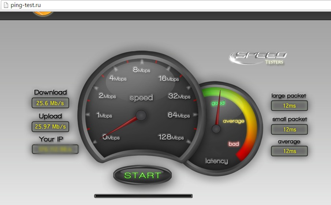The width and height of the screenshot is (331, 205).
Task: Click the average 12ms latency field
Action: 289,151
